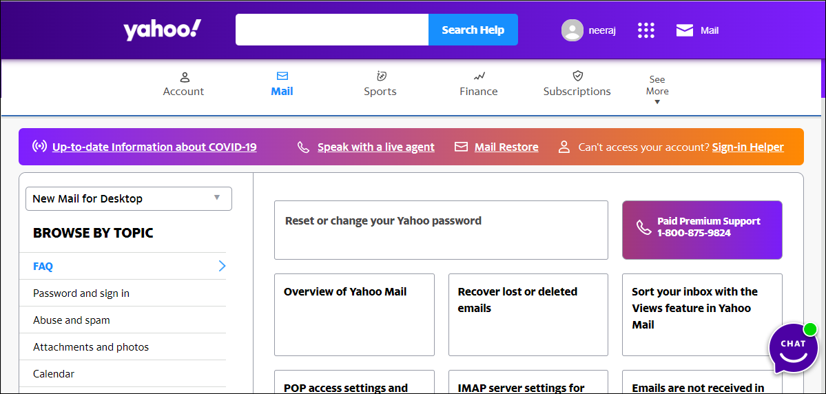Click Paid Premium Support button
This screenshot has width=826, height=394.
pos(702,230)
